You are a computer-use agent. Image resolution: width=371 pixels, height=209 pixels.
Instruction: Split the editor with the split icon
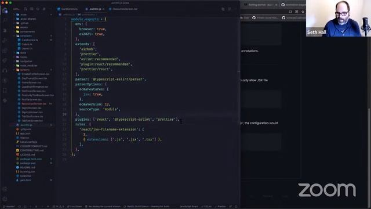click(x=230, y=9)
